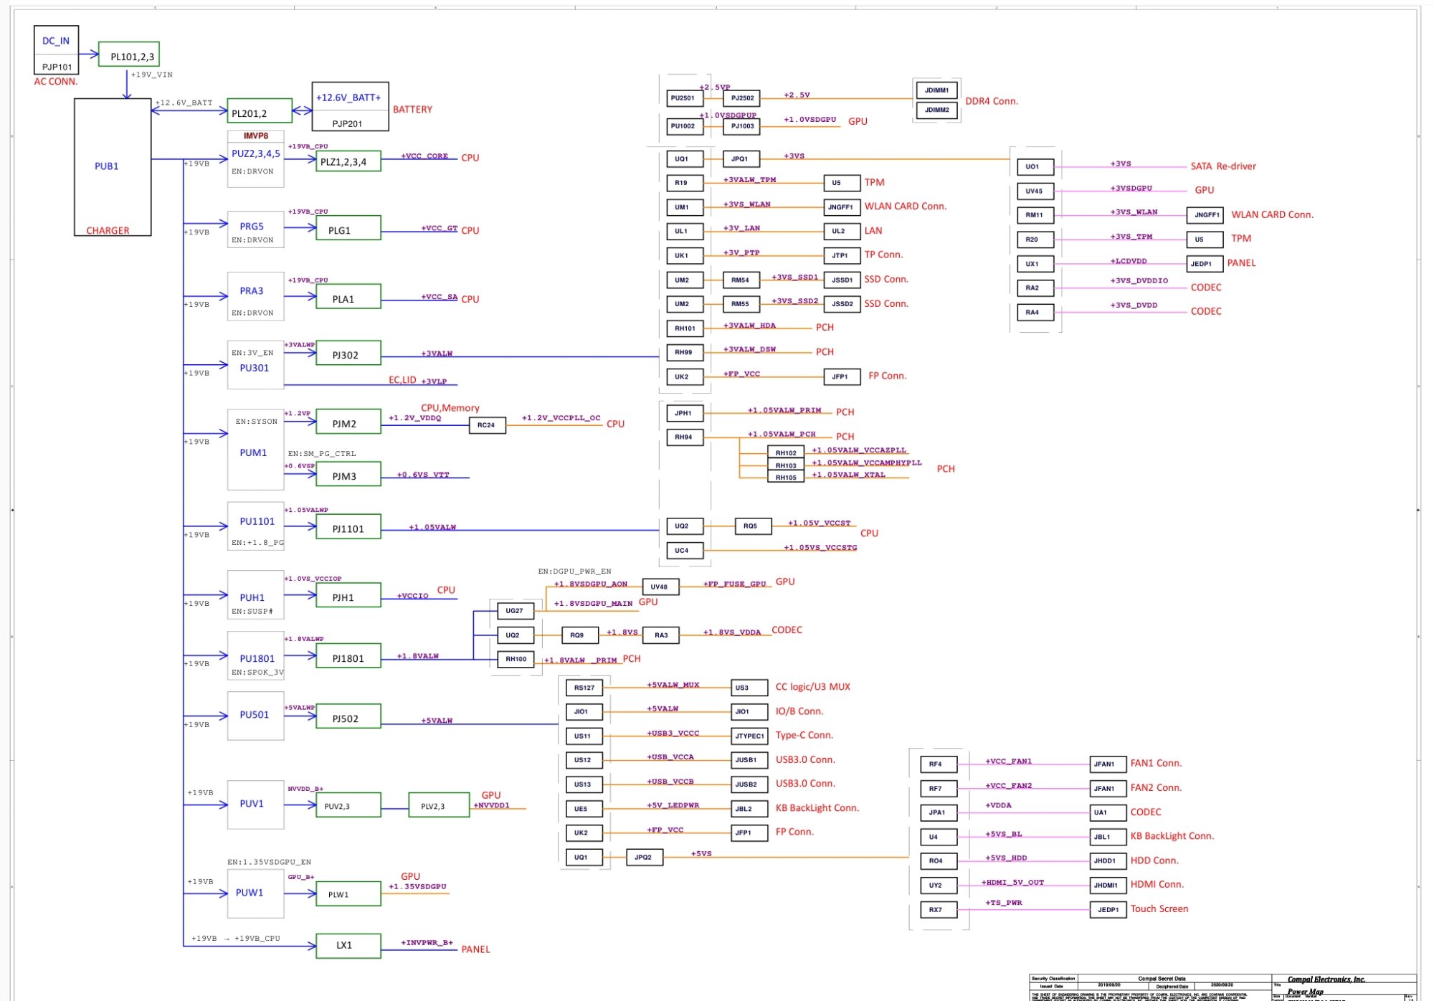Select the PUW1 block
1434x1001 pixels.
(256, 893)
